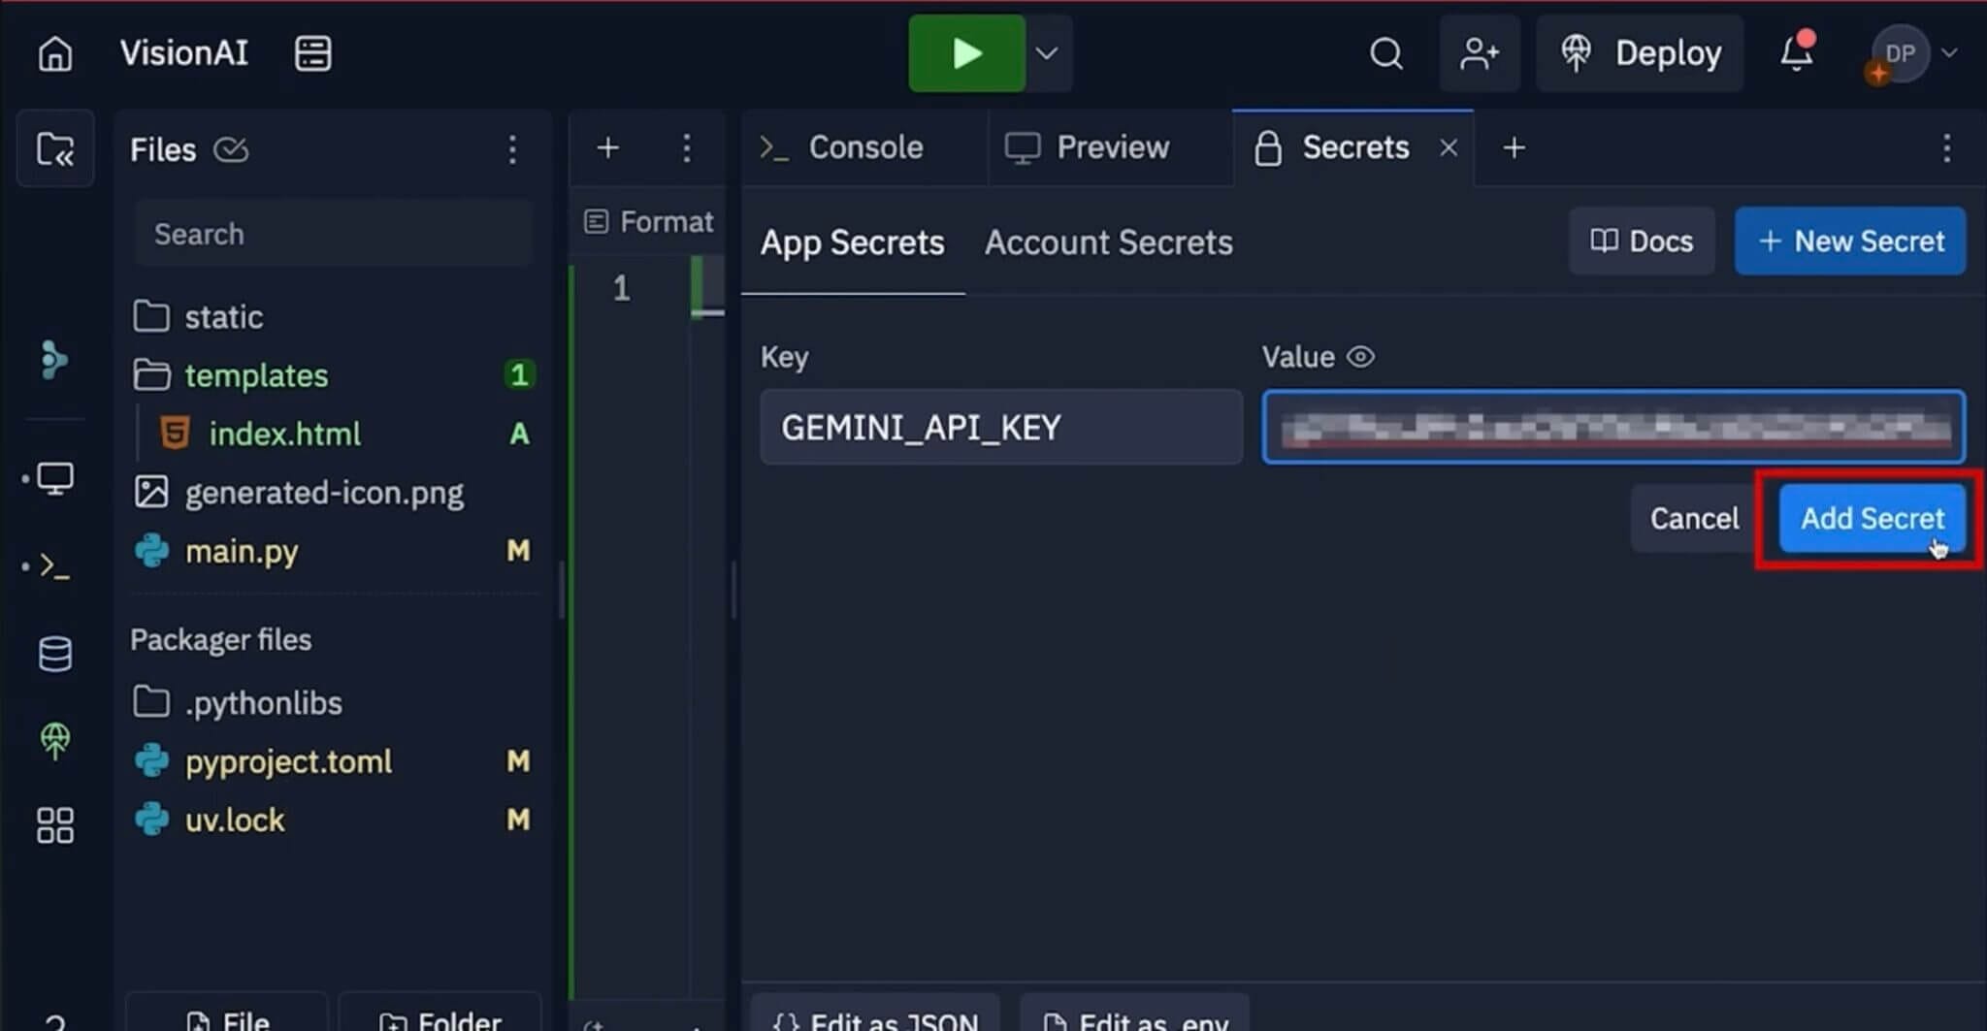Viewport: 1987px width, 1031px height.
Task: Open the search magnifier icon
Action: pos(1385,53)
